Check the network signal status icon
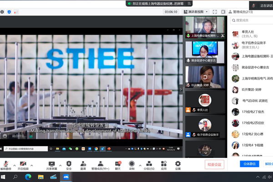 coord(16,12)
